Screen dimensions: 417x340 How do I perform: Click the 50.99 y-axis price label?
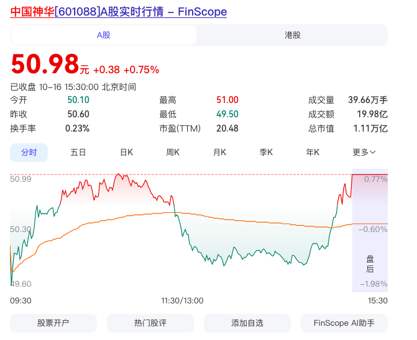coord(21,179)
